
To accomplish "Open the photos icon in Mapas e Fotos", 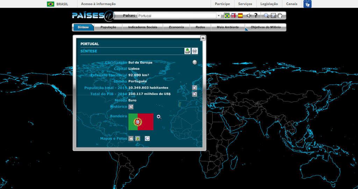I will click(138, 139).
